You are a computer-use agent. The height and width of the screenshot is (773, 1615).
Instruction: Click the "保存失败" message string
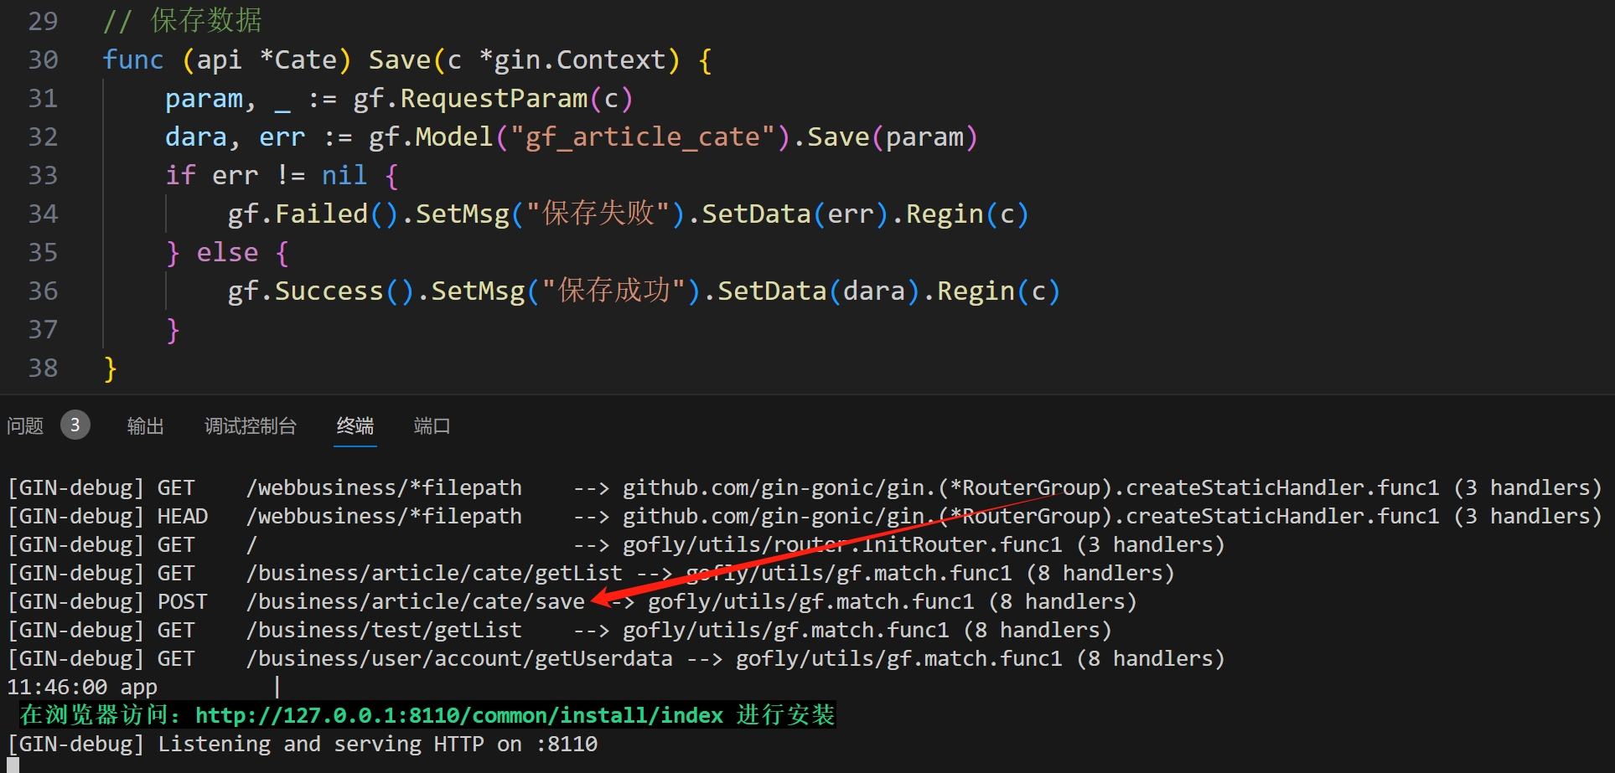[598, 214]
